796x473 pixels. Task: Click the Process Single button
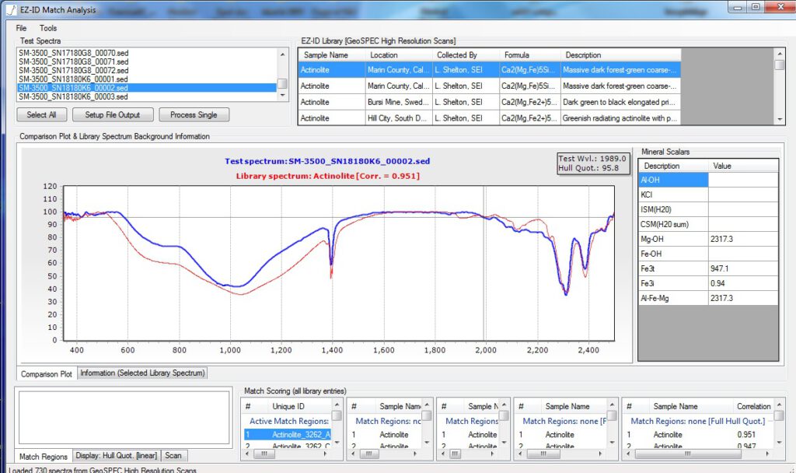(x=194, y=115)
